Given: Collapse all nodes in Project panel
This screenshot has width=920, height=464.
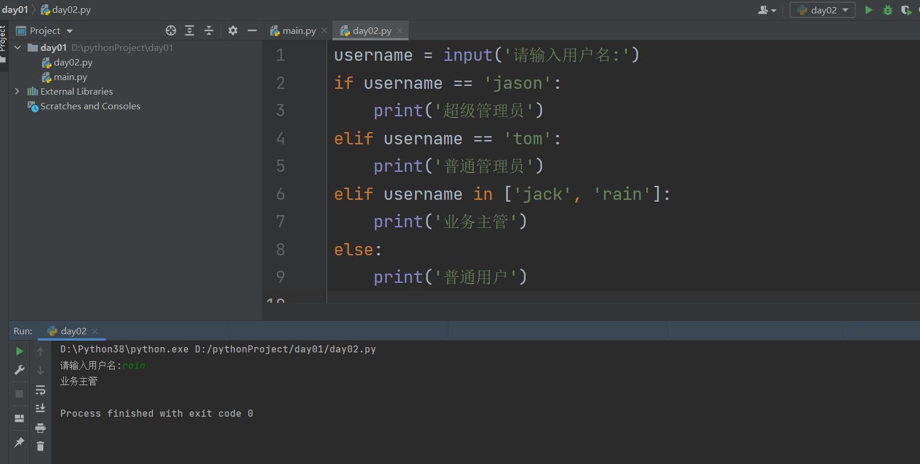Looking at the screenshot, I should click(209, 30).
